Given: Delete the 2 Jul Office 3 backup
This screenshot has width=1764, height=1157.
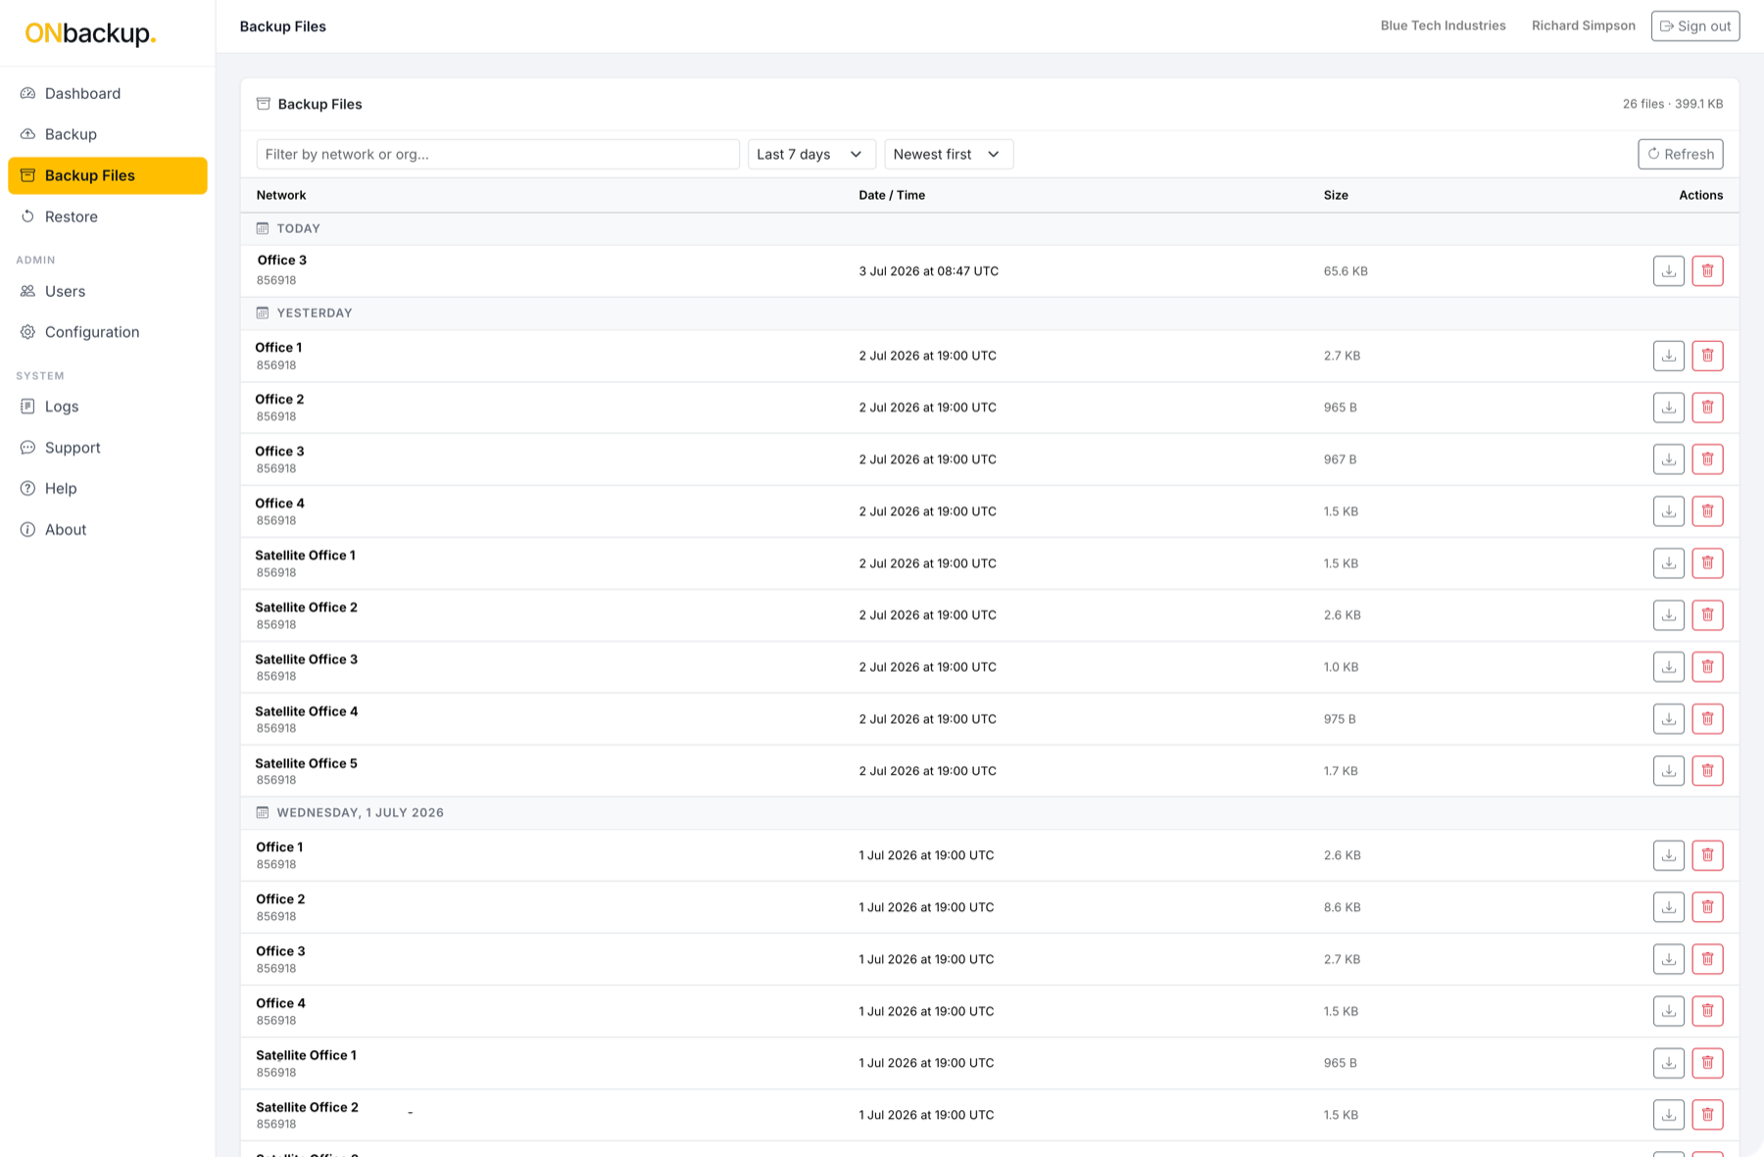Looking at the screenshot, I should [1707, 459].
